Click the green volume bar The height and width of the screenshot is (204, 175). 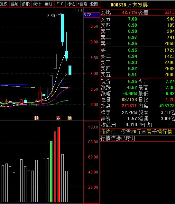coord(51,172)
